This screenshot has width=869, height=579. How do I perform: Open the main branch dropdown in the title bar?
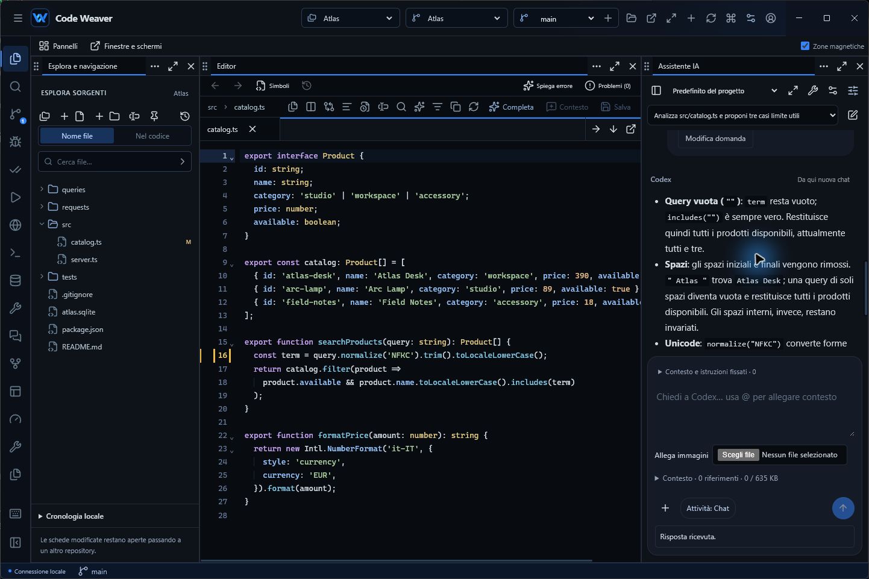[557, 19]
